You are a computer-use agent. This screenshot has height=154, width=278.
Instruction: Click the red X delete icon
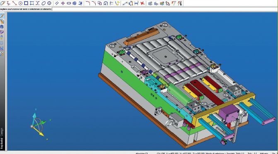click(142, 3)
